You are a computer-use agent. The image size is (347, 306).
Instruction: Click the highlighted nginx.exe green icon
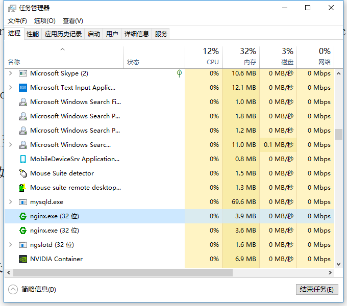23,216
